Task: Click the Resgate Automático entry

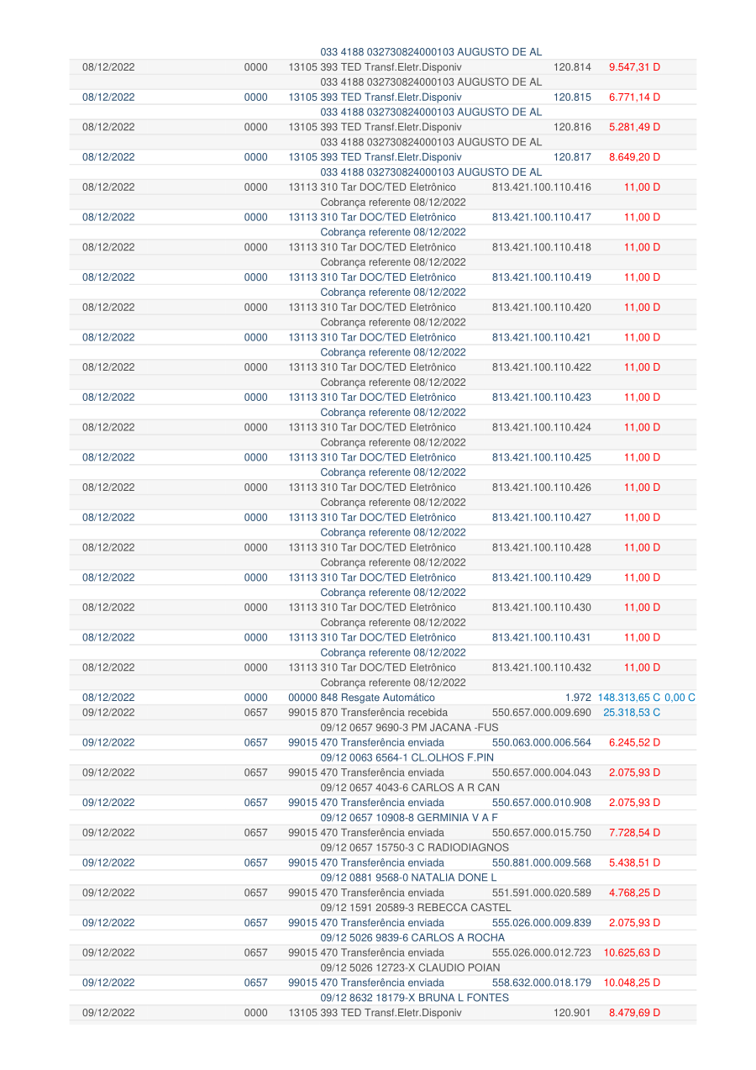Action: point(361,698)
